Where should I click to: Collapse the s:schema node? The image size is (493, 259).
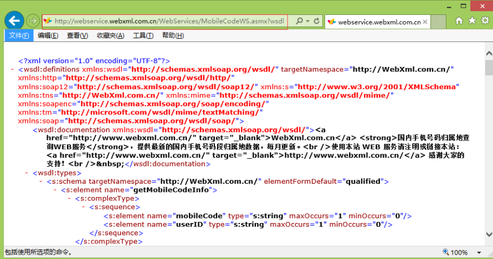tap(41, 182)
